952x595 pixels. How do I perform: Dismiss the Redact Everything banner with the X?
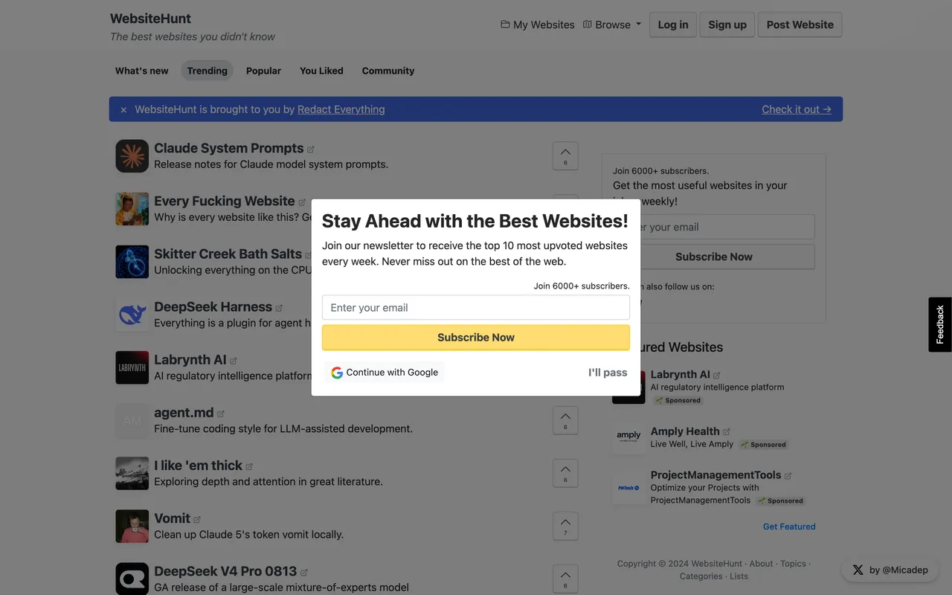123,110
